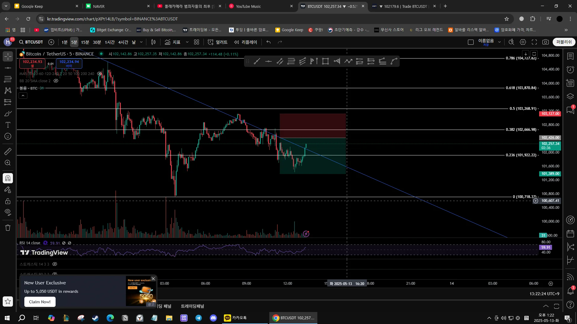Viewport: 577px width, 324px height.
Task: Toggle visibility eye of BB 20 SMA indicator
Action: tap(56, 81)
